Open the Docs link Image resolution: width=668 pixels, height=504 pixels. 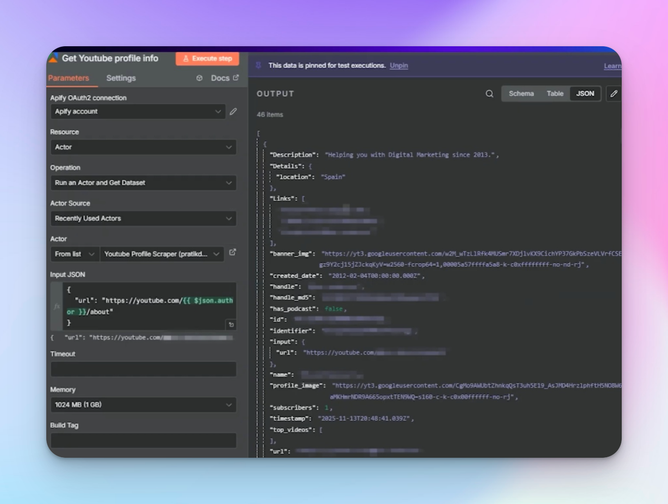click(225, 78)
